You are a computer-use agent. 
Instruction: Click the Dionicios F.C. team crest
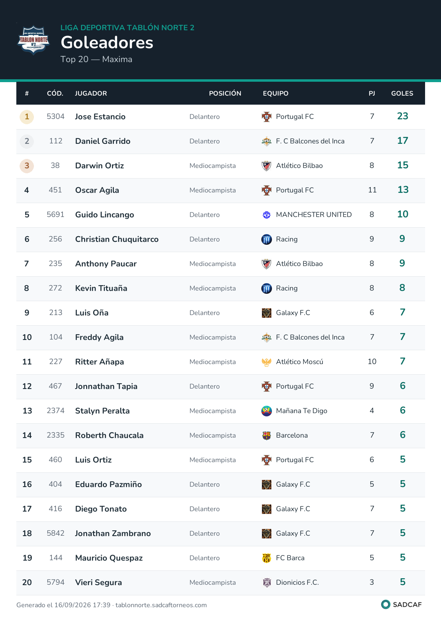click(x=267, y=583)
